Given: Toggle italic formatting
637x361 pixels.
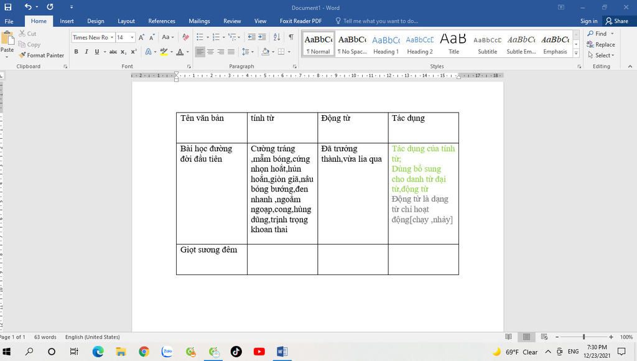Looking at the screenshot, I should (86, 52).
